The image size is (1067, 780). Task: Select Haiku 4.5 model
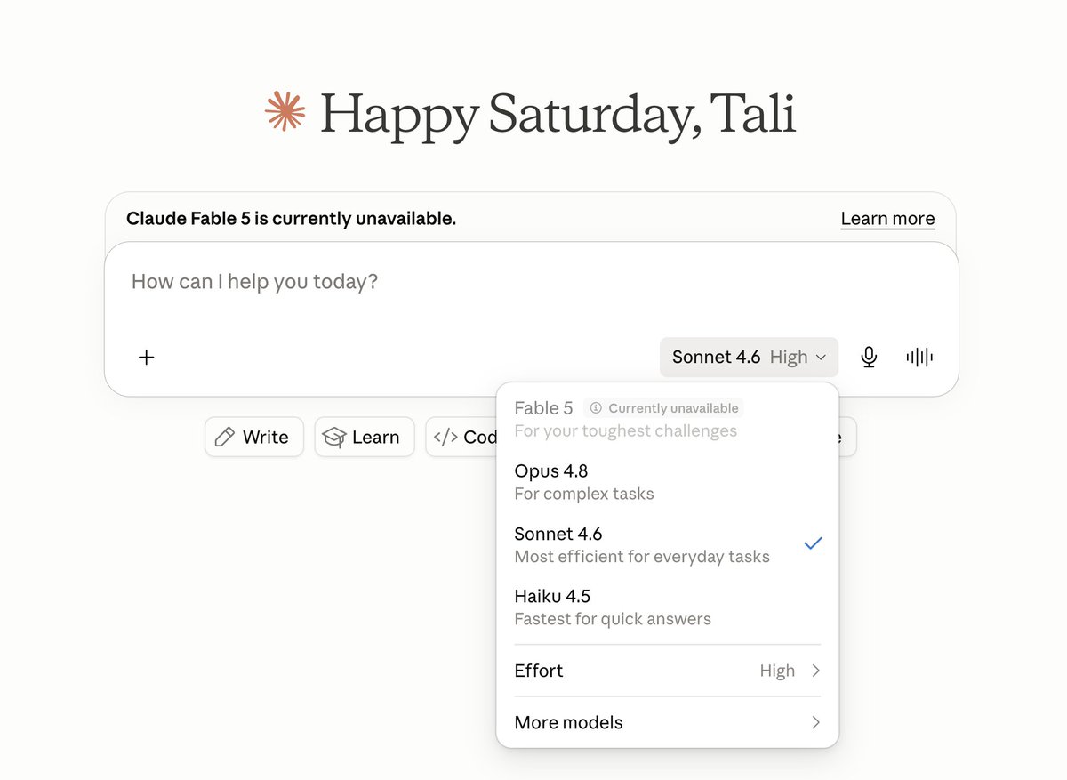tap(668, 607)
